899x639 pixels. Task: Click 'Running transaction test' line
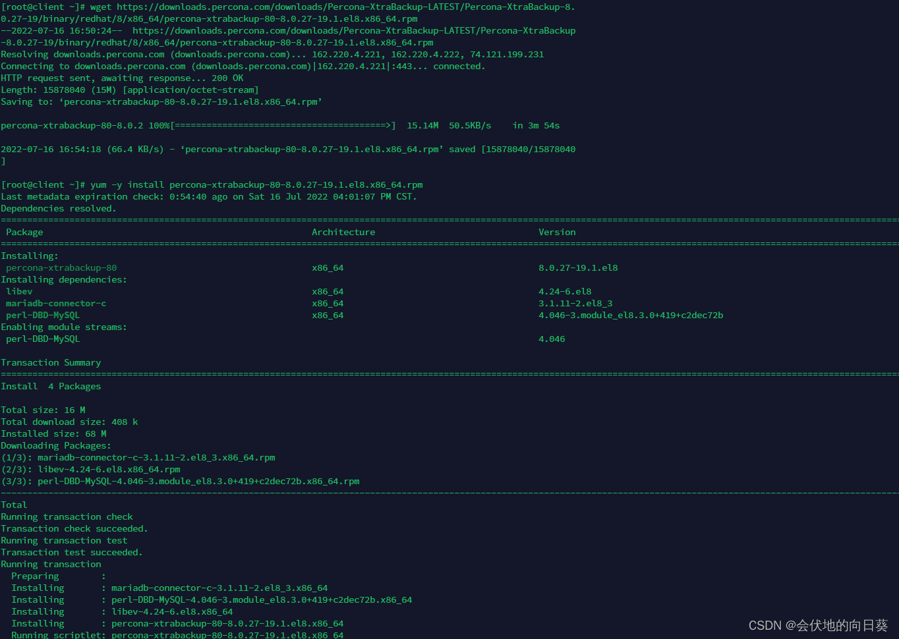pyautogui.click(x=64, y=541)
